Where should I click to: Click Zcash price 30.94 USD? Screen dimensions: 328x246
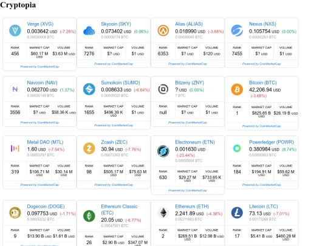tap(112, 149)
